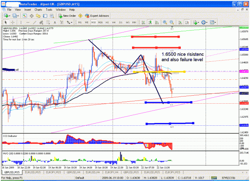Screen dimensions: 250x181
Task: Select the Trendline drawing tool
Action: coord(34,22)
